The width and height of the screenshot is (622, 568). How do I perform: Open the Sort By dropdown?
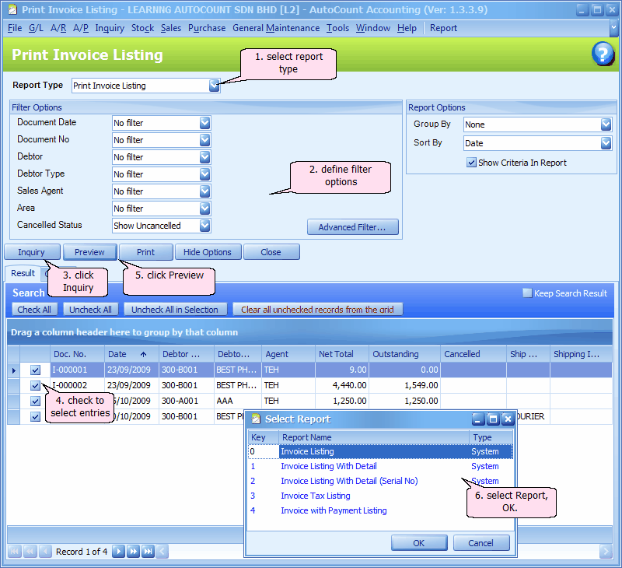(x=606, y=143)
